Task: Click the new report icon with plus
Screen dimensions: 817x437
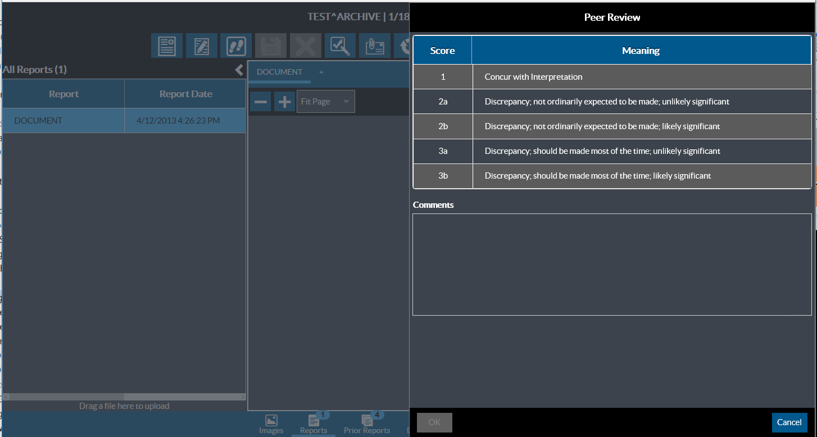Action: [x=167, y=45]
